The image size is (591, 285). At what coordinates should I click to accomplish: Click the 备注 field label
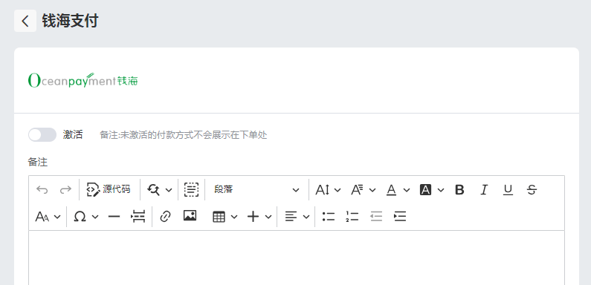pos(38,163)
